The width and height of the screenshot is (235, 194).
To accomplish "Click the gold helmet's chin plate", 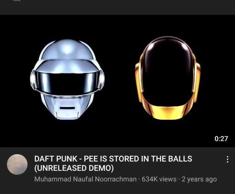I will 167,111.
